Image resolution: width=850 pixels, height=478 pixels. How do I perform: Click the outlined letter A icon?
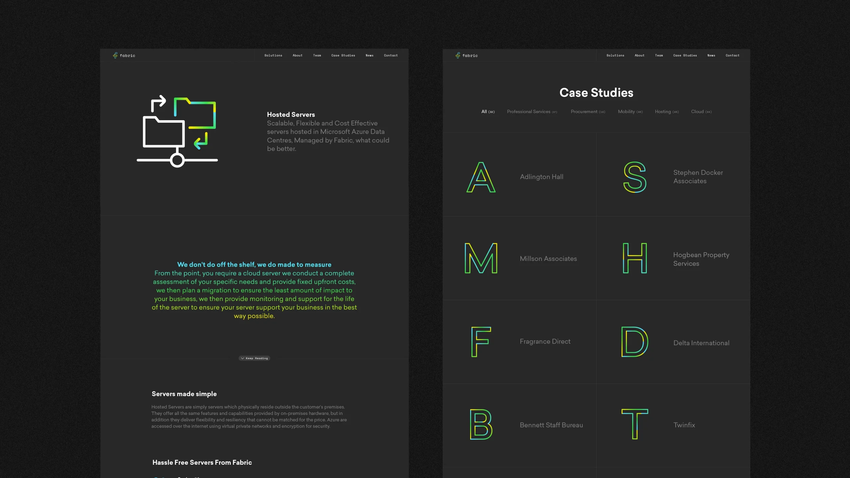tap(481, 177)
